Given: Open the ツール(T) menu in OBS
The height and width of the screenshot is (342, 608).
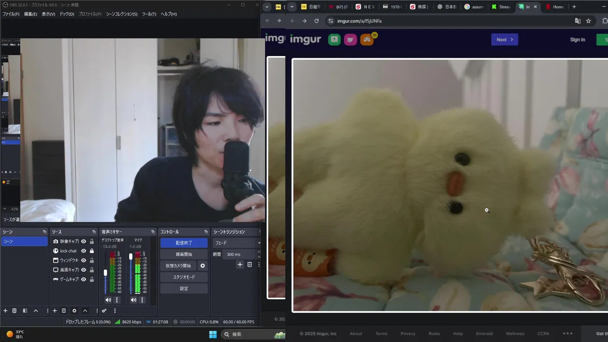Looking at the screenshot, I should click(x=149, y=14).
